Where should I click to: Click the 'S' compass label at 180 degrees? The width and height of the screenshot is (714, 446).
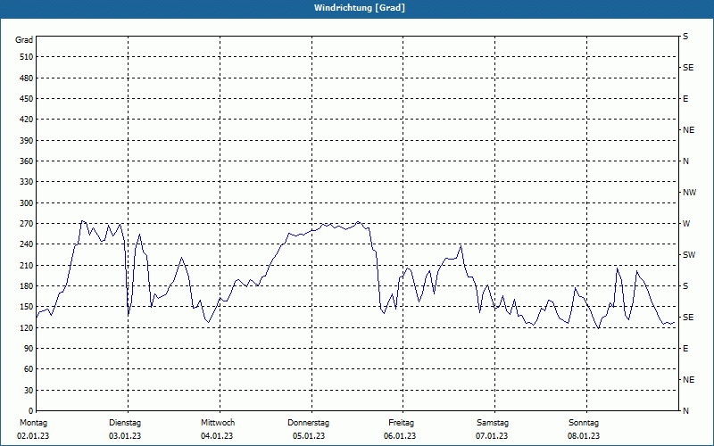685,286
